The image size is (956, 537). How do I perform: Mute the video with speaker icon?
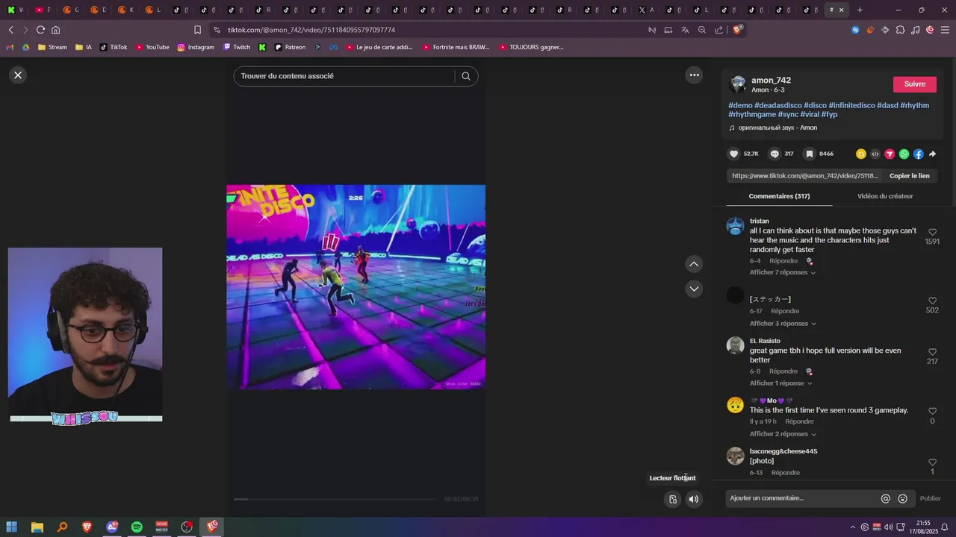[694, 499]
